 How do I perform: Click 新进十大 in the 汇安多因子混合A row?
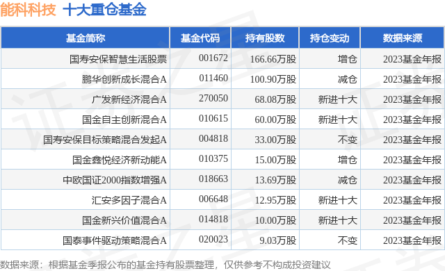[338, 200]
